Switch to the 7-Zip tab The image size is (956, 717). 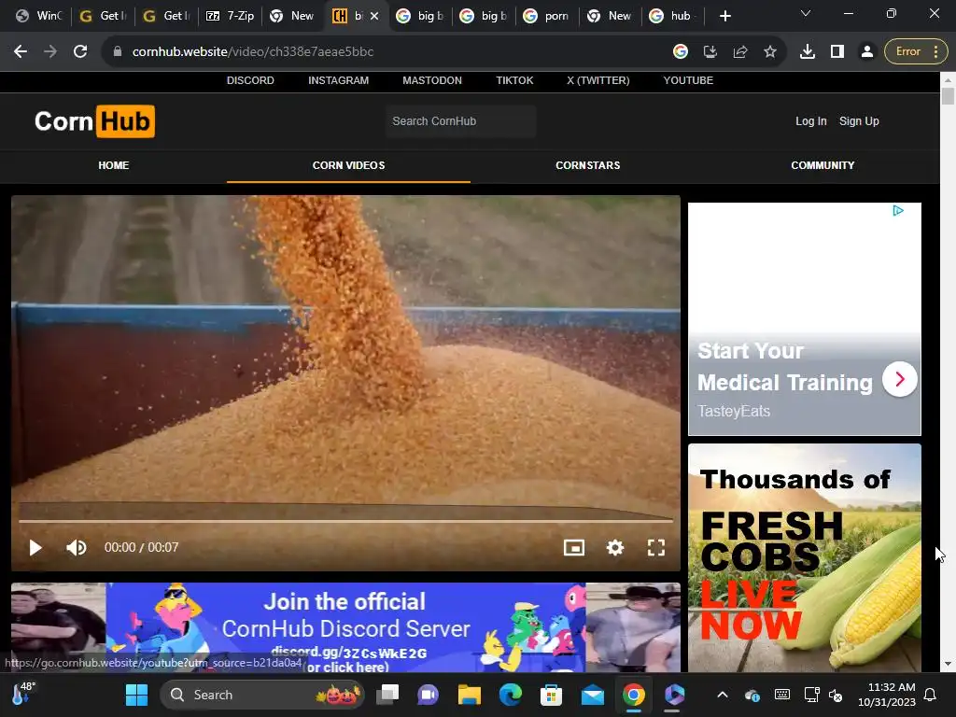(231, 16)
